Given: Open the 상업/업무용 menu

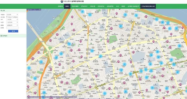Looking at the screenshot, I should point(110,6).
